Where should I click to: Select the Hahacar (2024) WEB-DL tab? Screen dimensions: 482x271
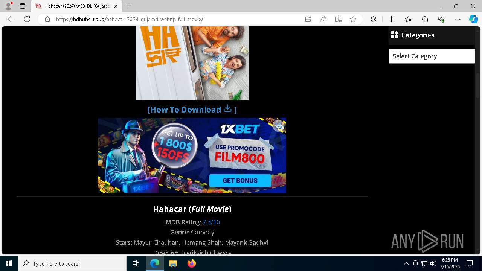77,6
